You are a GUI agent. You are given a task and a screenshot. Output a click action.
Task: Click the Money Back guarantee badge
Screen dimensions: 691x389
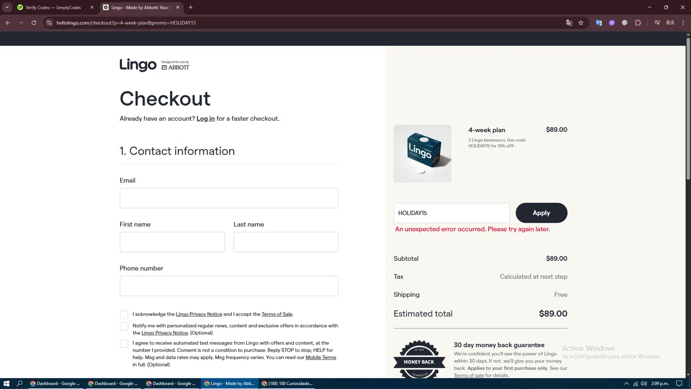(x=419, y=360)
